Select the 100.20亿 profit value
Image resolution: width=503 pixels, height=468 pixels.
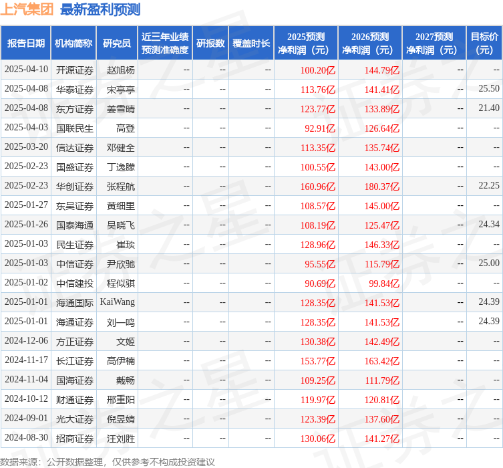click(x=317, y=70)
